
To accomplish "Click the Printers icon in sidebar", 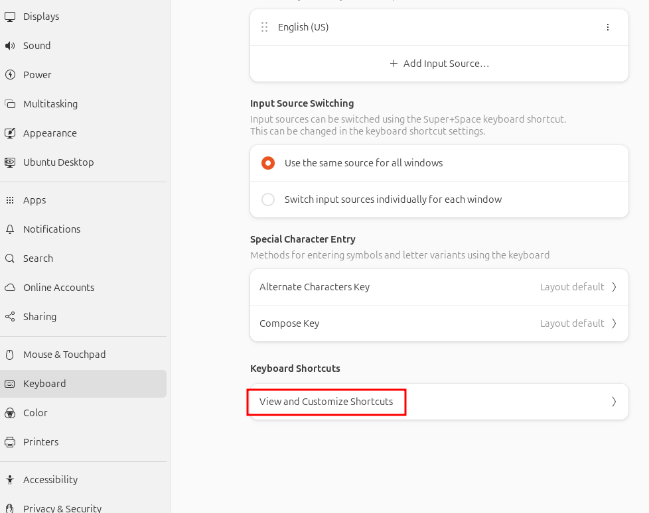I will 10,442.
